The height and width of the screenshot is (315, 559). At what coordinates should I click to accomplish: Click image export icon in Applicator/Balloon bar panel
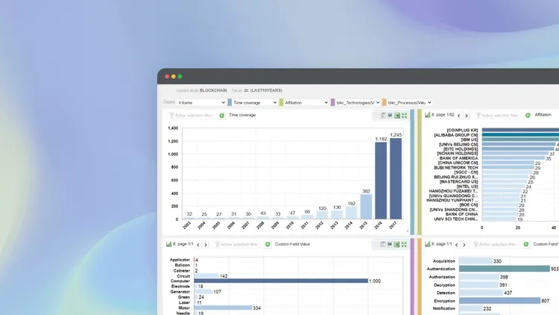(390, 244)
